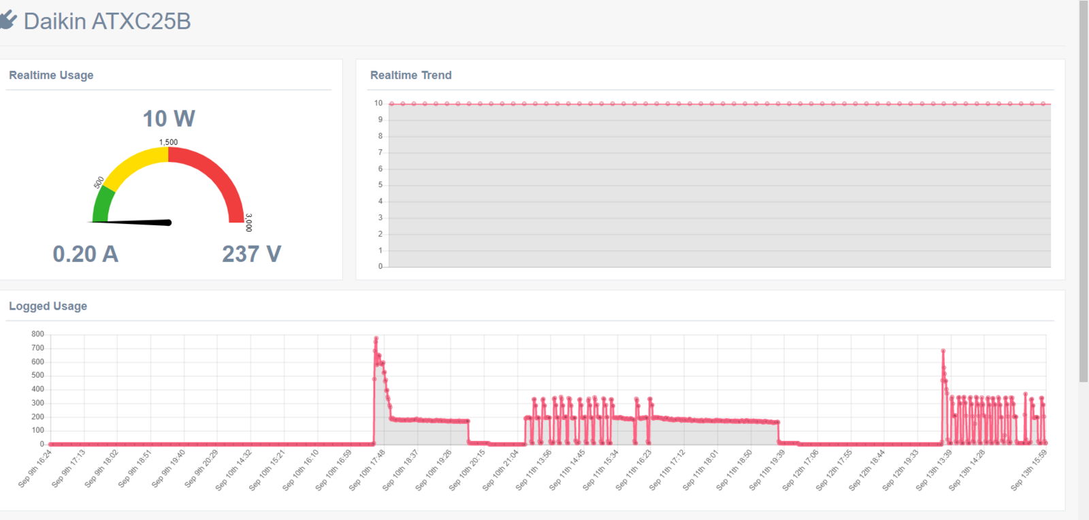Viewport: 1089px width, 520px height.
Task: Click the Sep 13th spike near 700
Action: (x=943, y=351)
